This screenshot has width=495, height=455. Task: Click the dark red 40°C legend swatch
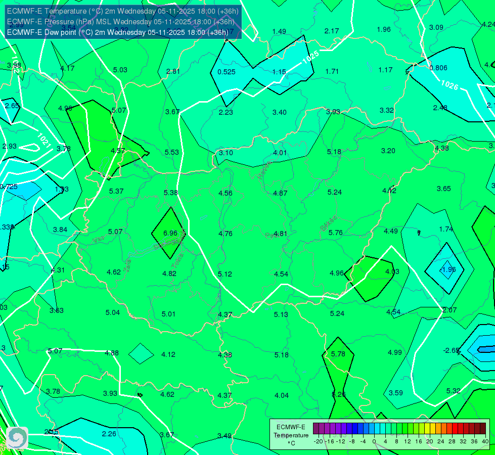[x=483, y=429]
